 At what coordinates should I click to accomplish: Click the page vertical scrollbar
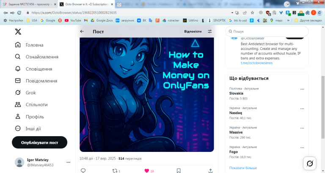click(x=323, y=107)
